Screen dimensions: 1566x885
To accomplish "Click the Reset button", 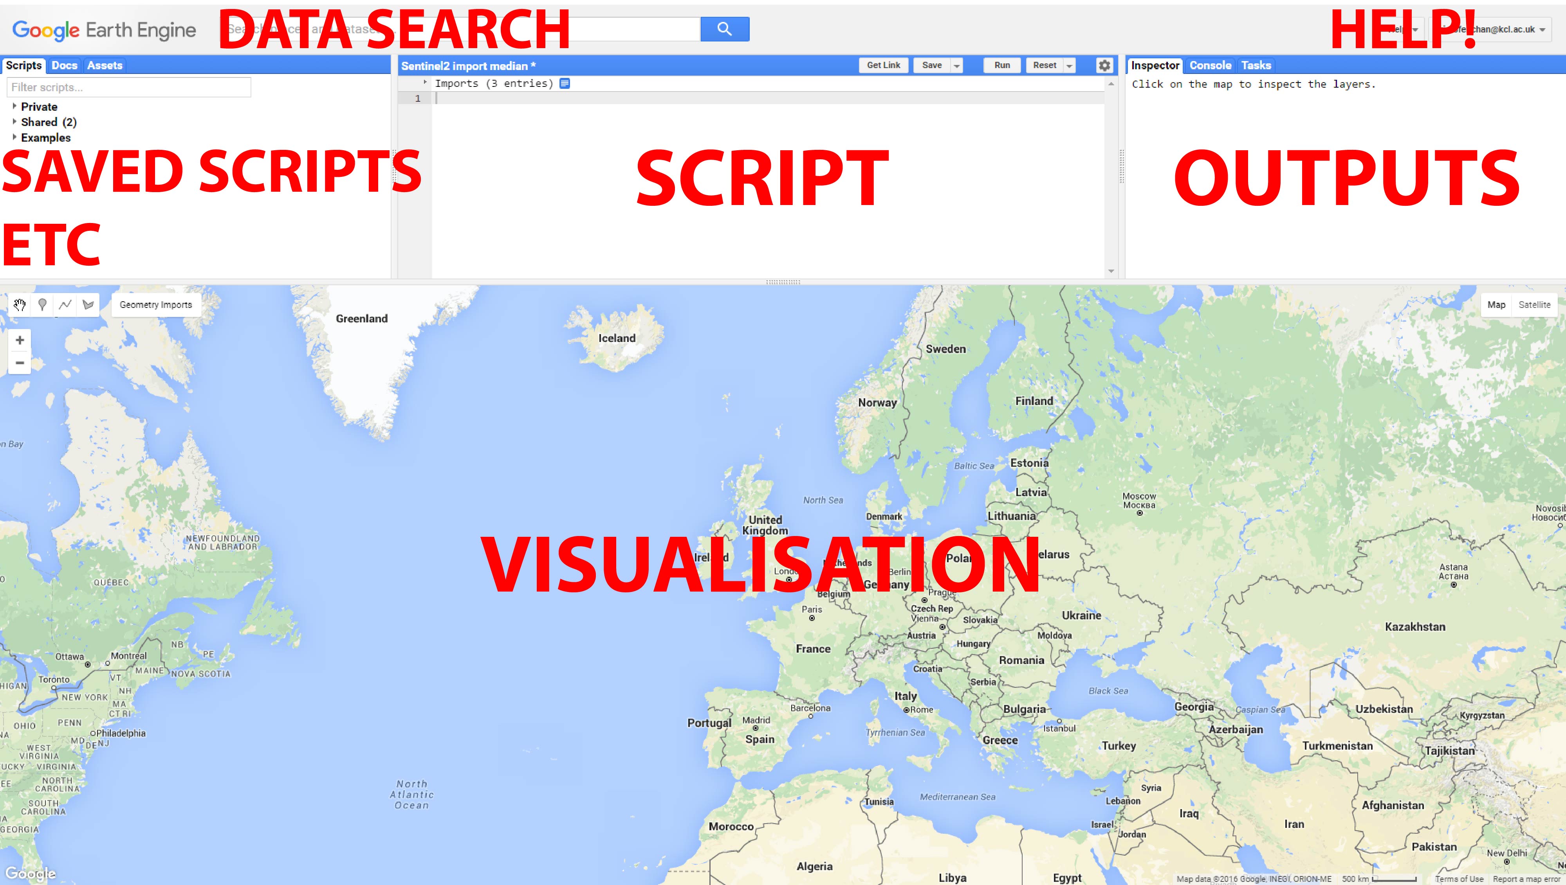I will (1044, 66).
